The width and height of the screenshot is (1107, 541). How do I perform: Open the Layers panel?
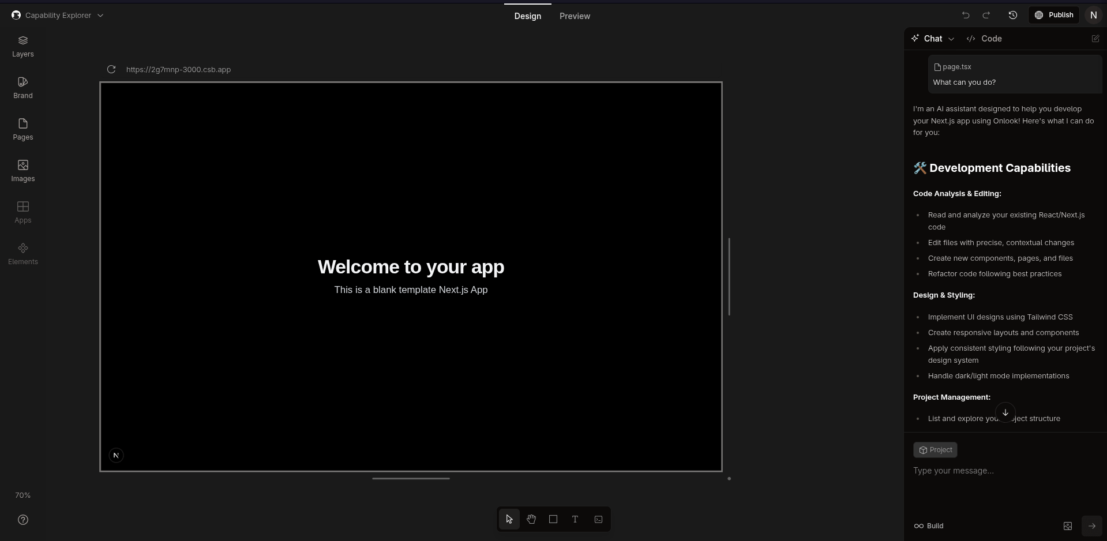click(x=23, y=46)
